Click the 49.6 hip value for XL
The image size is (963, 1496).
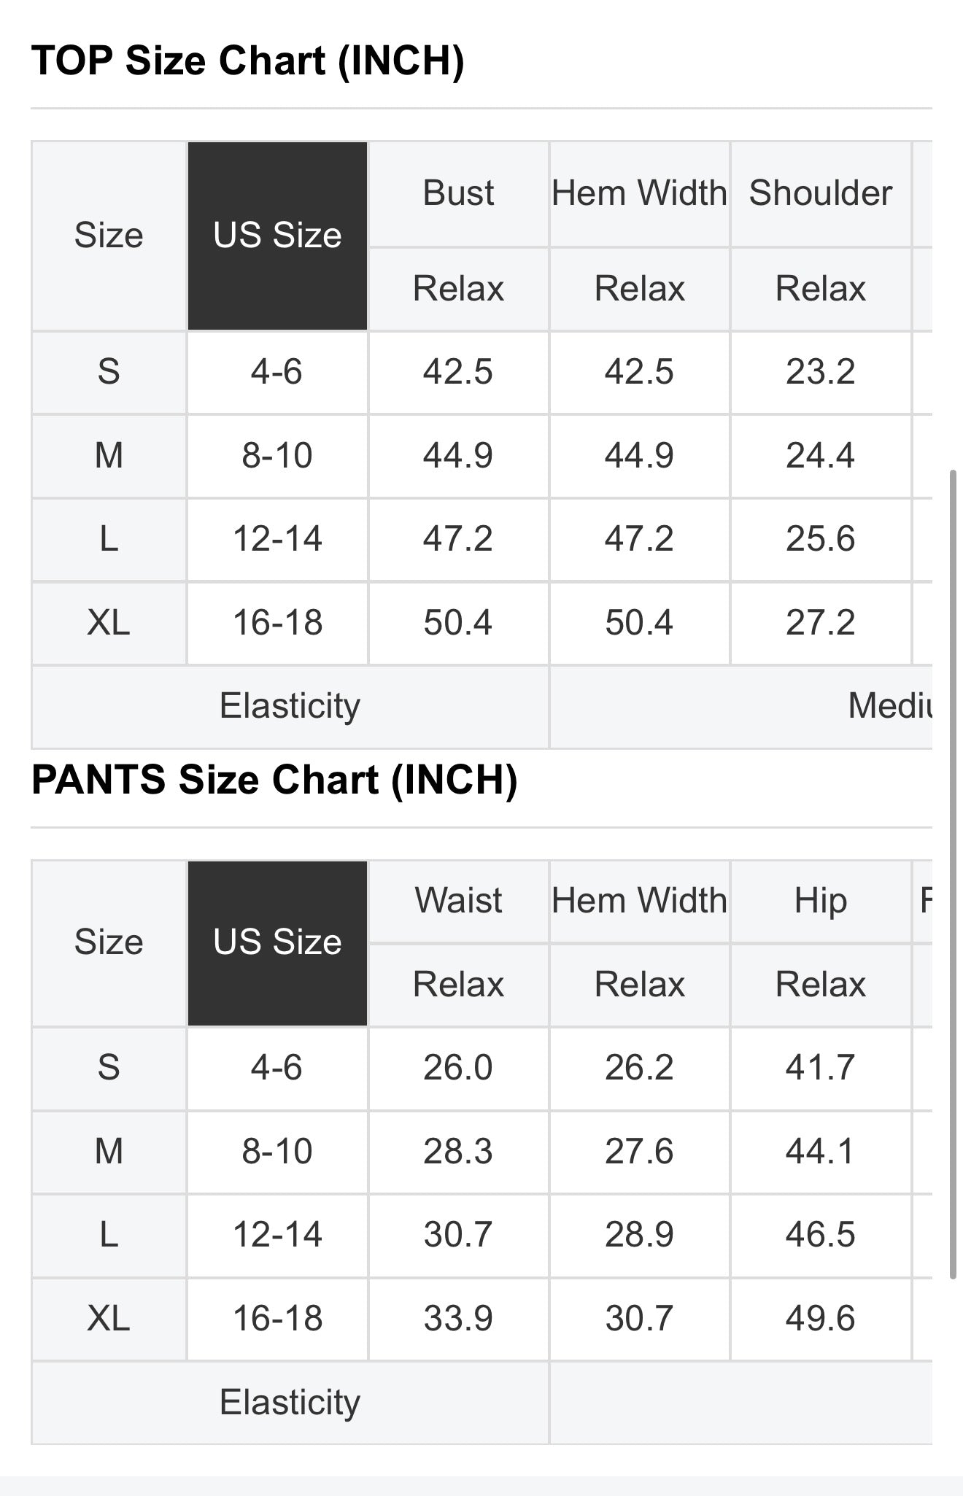(821, 1319)
